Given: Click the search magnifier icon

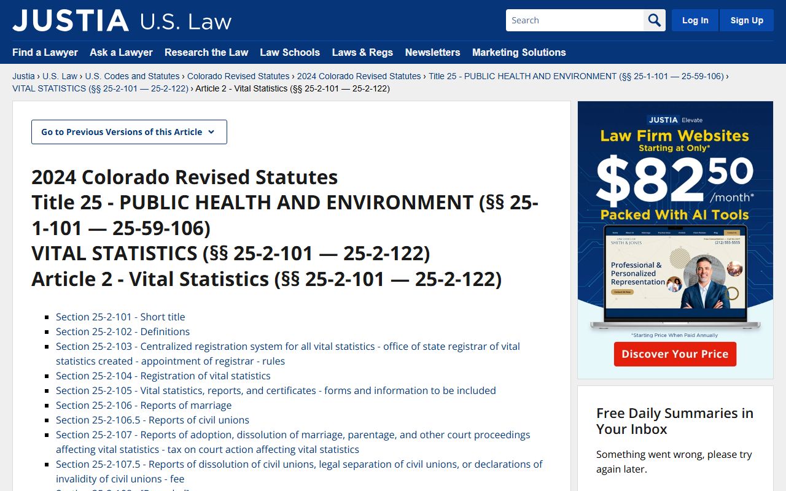Looking at the screenshot, I should pos(655,20).
